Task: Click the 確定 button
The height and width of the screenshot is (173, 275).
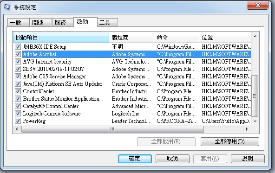Action: coord(135,159)
